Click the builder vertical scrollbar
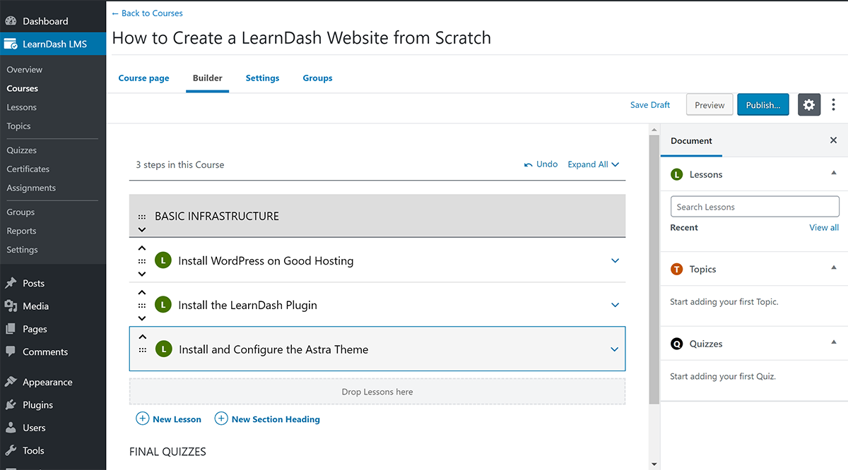The image size is (848, 470). tap(654, 270)
